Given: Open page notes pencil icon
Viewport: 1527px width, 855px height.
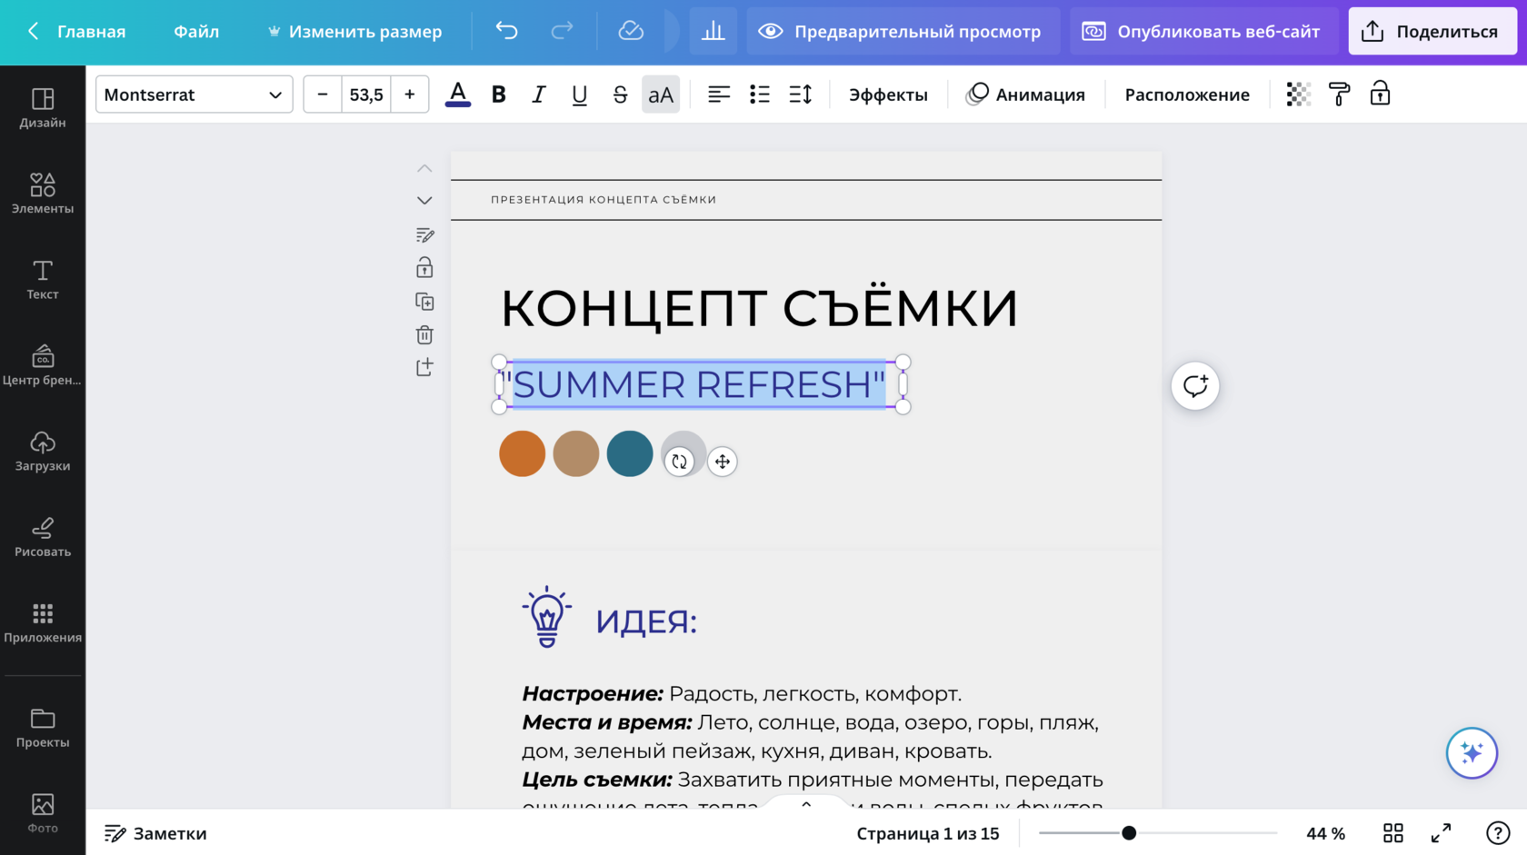Looking at the screenshot, I should point(424,235).
